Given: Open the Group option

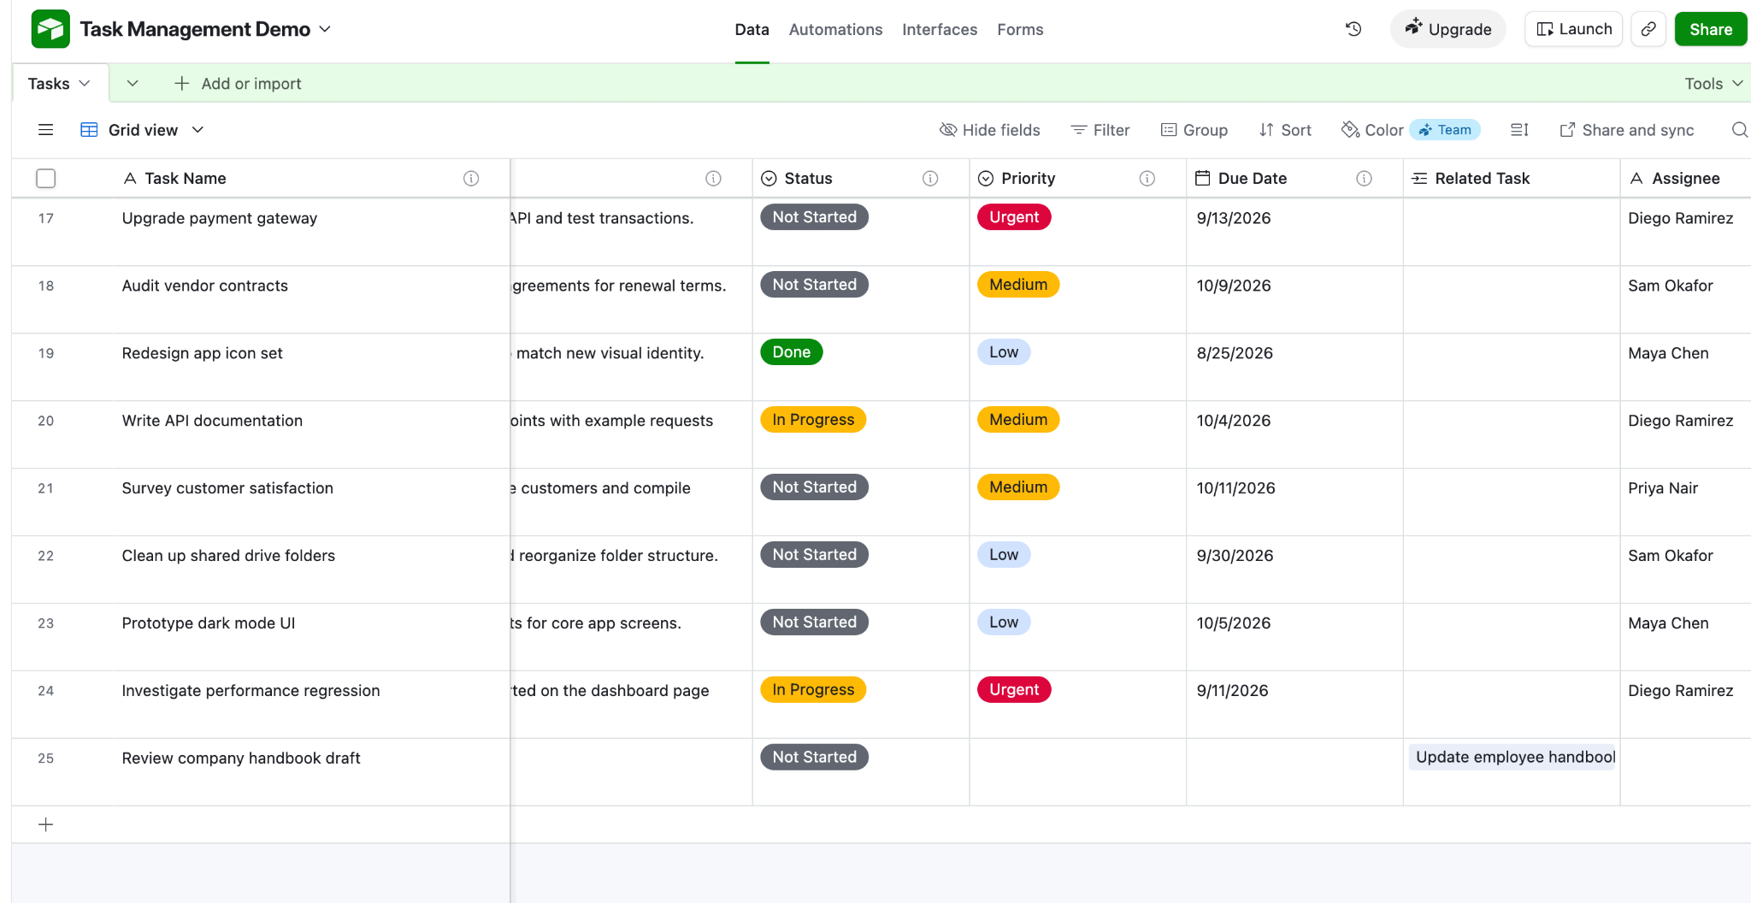Looking at the screenshot, I should (1194, 130).
